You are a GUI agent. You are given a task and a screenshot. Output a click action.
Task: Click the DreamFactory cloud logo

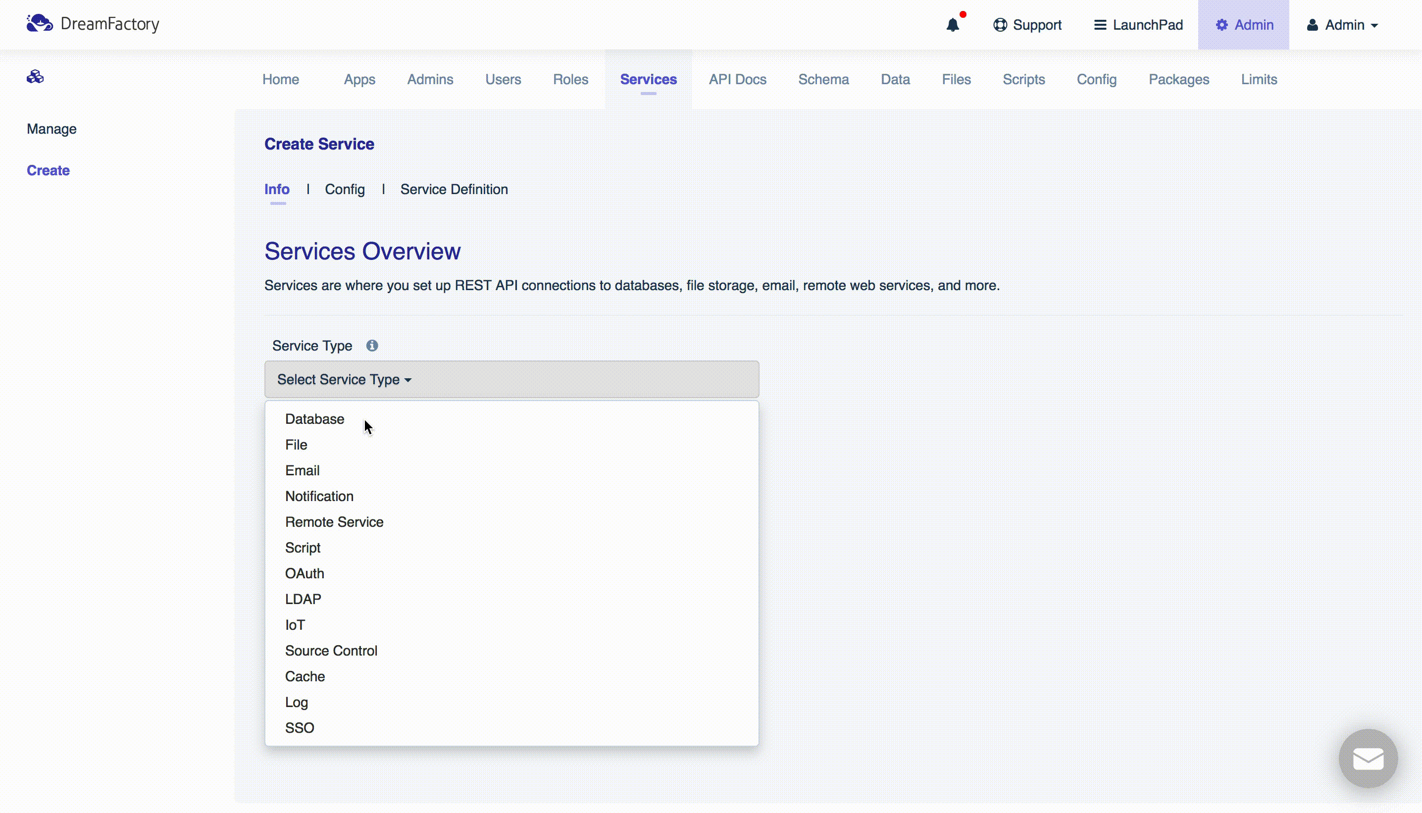coord(40,23)
